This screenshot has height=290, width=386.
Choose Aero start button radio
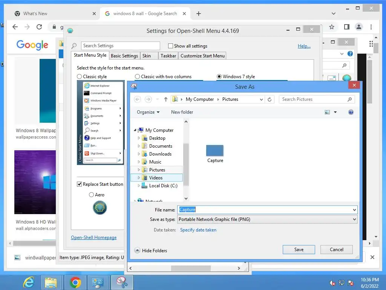pos(91,195)
